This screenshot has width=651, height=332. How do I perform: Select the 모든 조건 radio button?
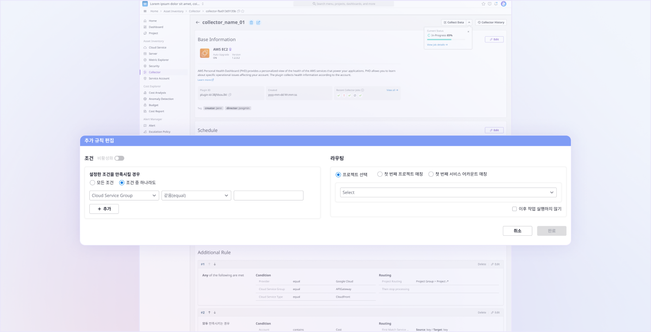[x=92, y=183]
